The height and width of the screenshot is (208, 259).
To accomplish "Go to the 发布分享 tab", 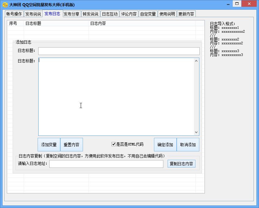I will (72, 14).
